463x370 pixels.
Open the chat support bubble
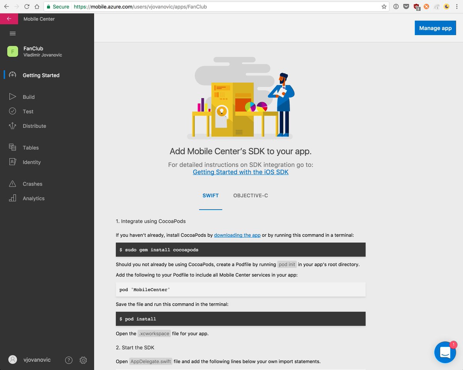445,352
